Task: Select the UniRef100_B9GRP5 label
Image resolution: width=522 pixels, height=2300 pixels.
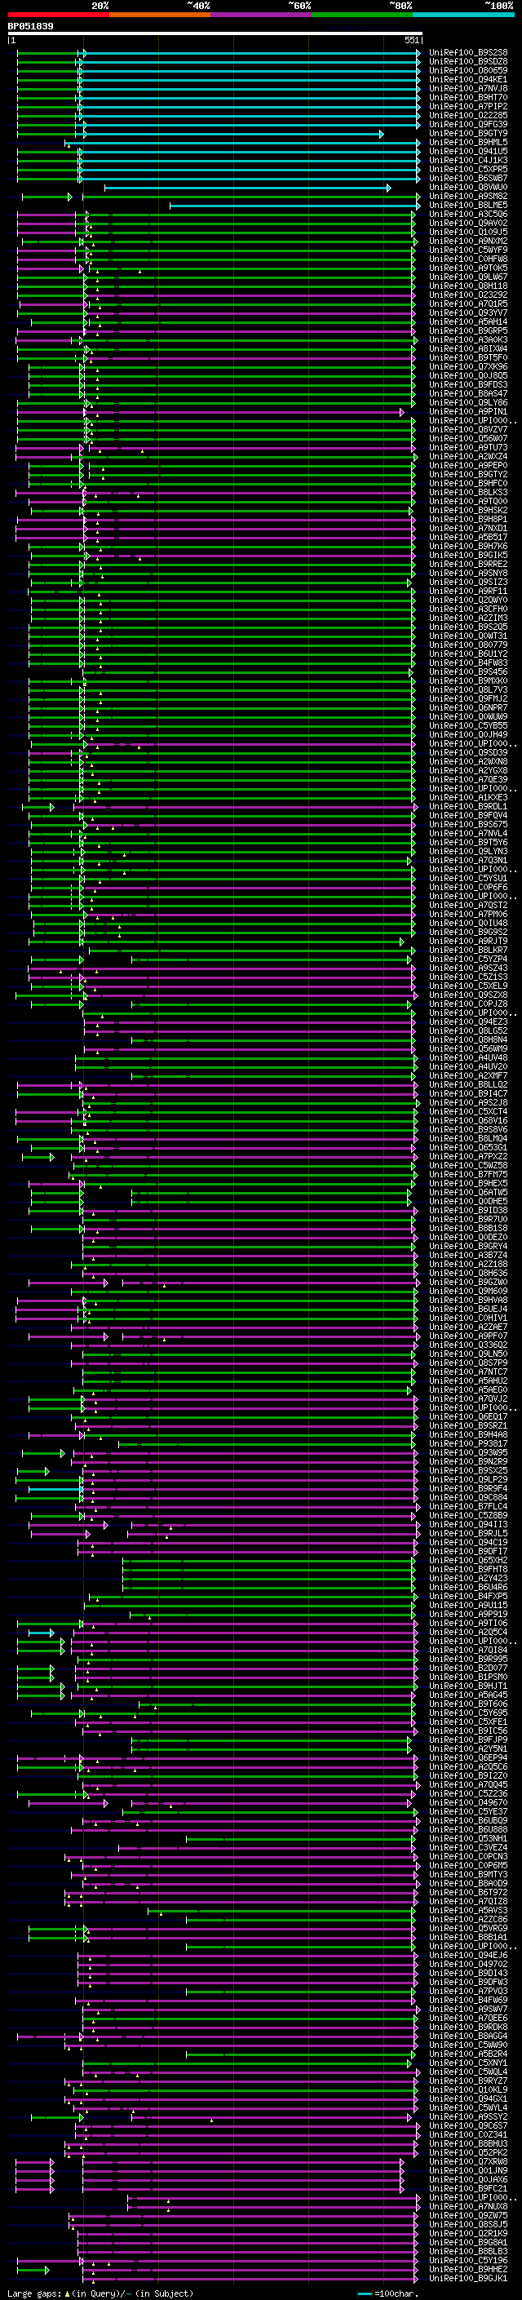Action: tap(468, 331)
